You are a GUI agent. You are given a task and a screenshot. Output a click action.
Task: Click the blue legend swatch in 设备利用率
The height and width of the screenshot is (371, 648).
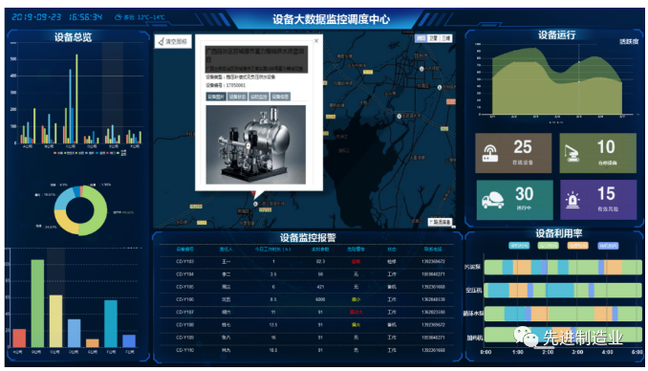pyautogui.click(x=608, y=246)
